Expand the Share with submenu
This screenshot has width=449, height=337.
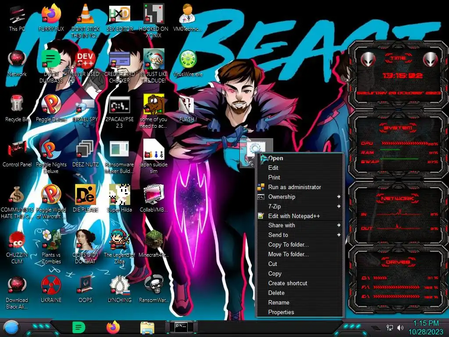[300, 226]
